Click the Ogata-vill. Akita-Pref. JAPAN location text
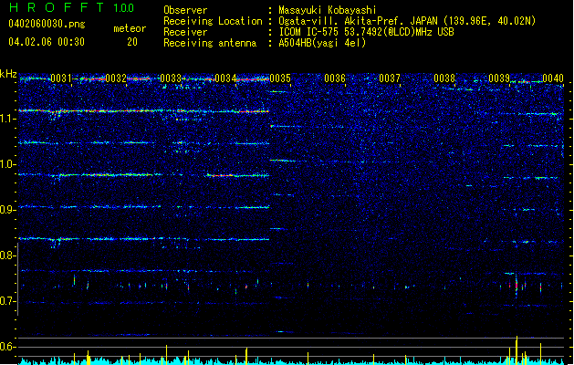Image resolution: width=574 pixels, height=365 pixels. click(x=407, y=21)
